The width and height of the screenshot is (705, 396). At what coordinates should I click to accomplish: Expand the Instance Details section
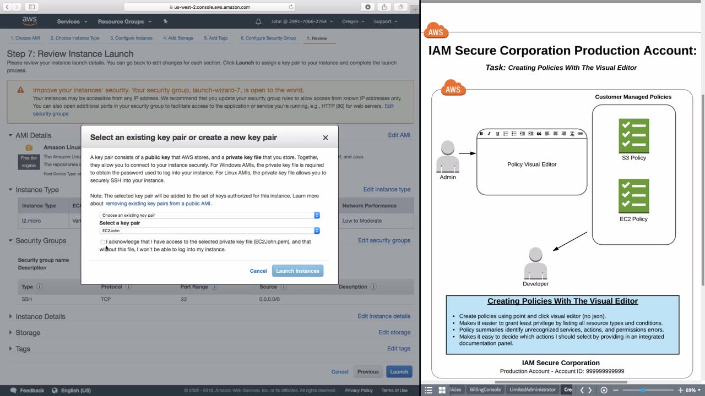click(x=10, y=317)
